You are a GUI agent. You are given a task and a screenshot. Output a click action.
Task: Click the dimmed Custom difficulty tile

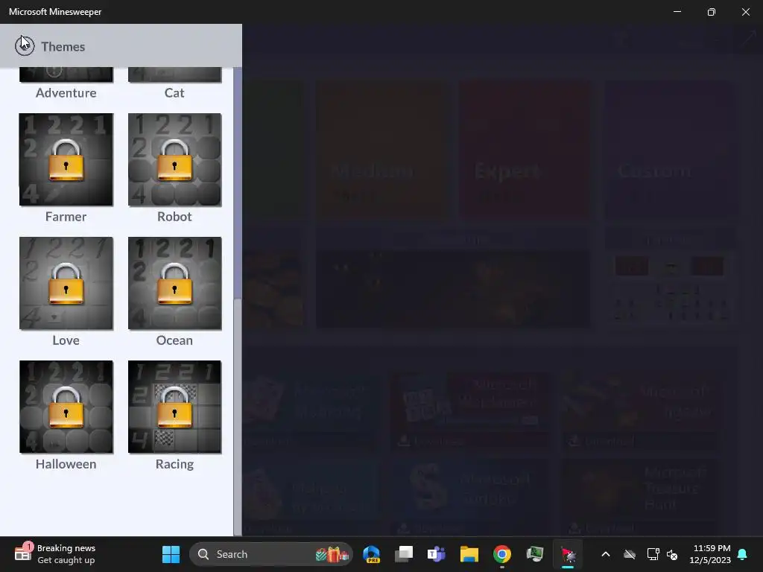pos(668,148)
